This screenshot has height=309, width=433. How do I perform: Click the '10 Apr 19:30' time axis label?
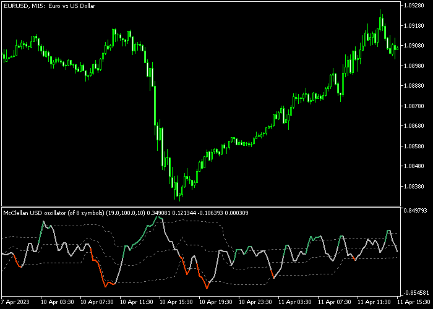coord(216,302)
